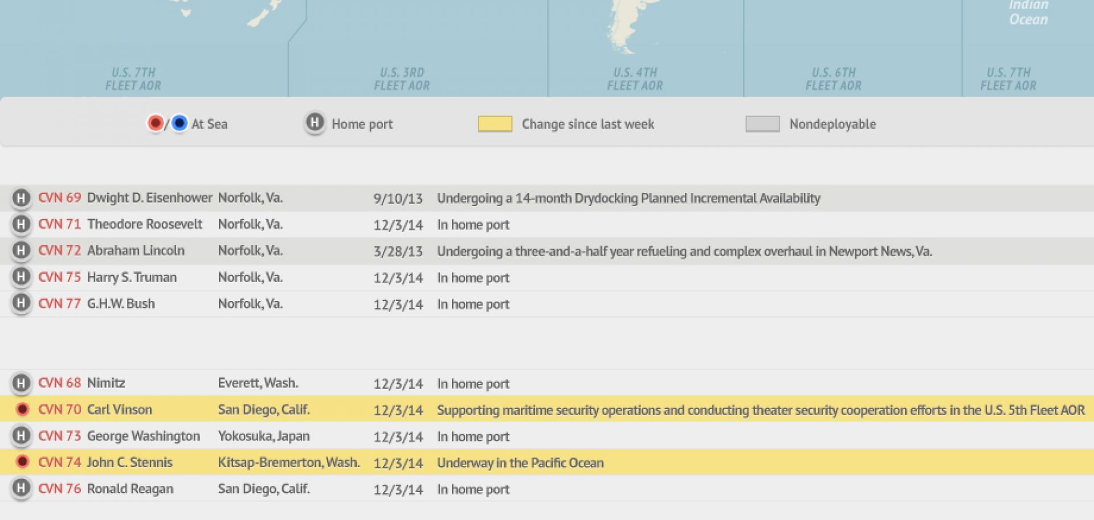The image size is (1094, 520).
Task: Select the CVN 76 hull number
Action: (60, 489)
